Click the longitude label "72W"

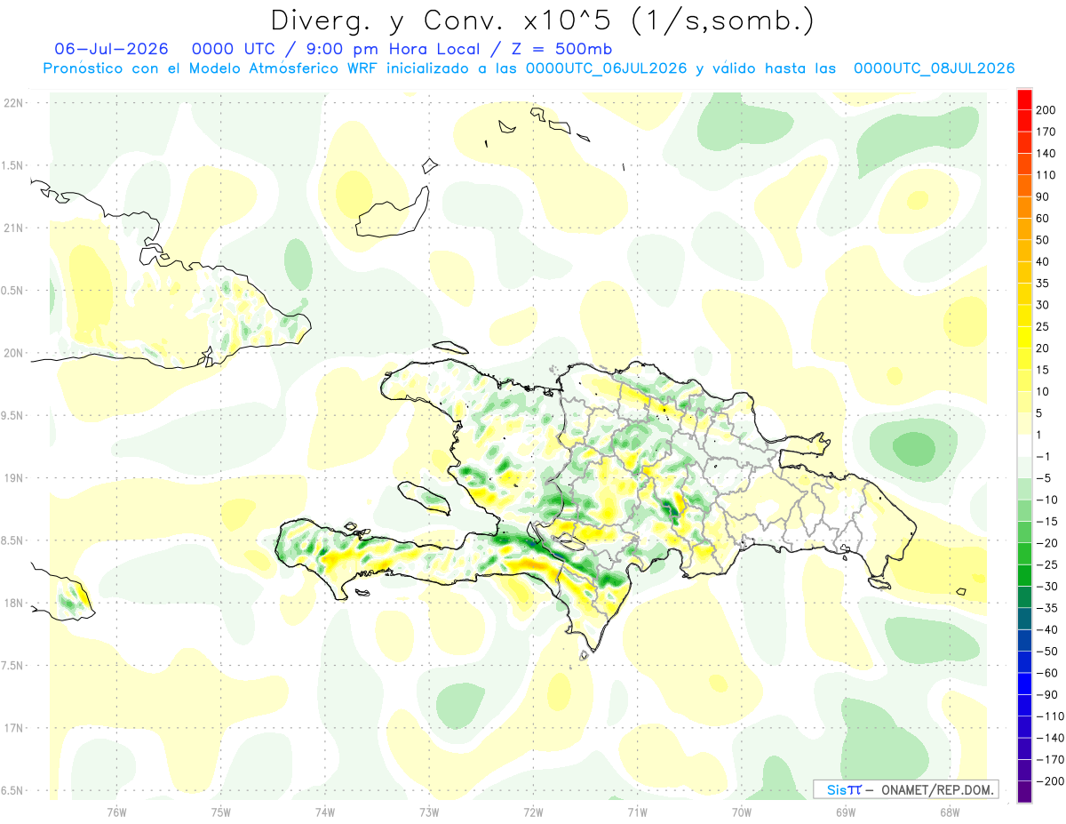[533, 812]
